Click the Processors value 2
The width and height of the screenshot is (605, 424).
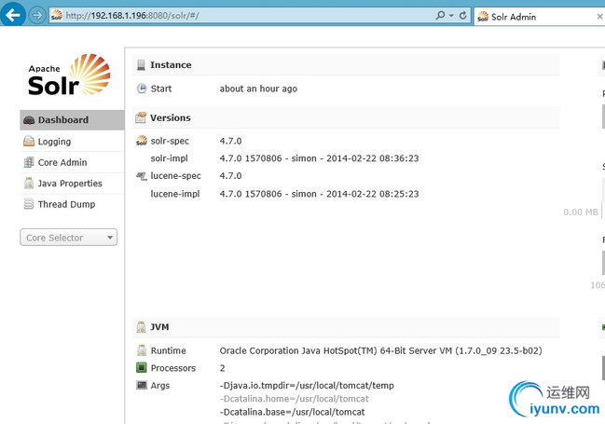pos(222,368)
